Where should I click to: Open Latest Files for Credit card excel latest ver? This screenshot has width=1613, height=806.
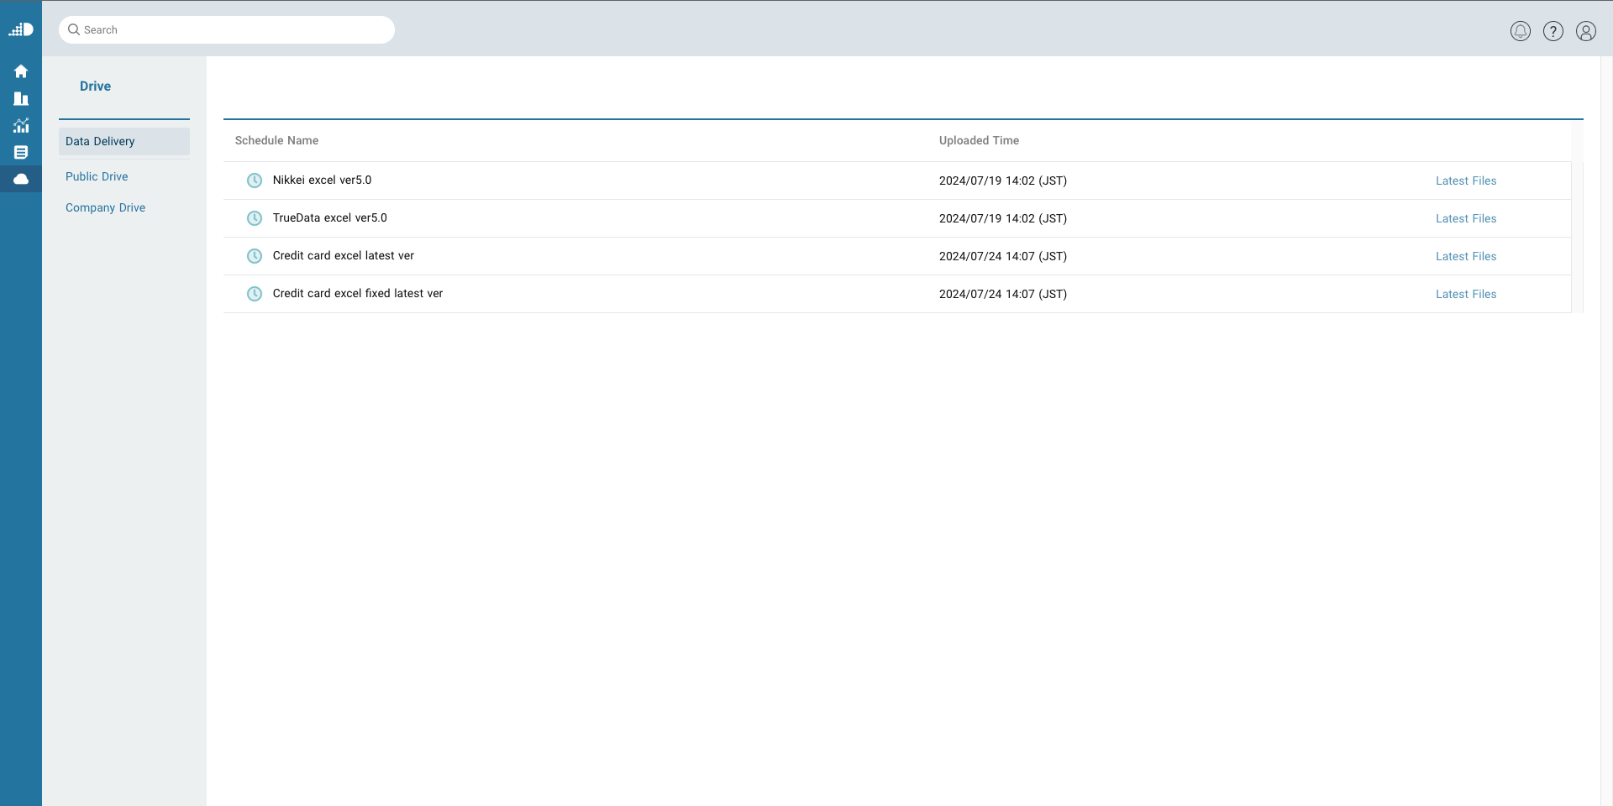(x=1465, y=256)
